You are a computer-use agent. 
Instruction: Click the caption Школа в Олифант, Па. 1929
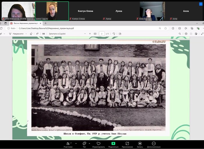coord(95,134)
